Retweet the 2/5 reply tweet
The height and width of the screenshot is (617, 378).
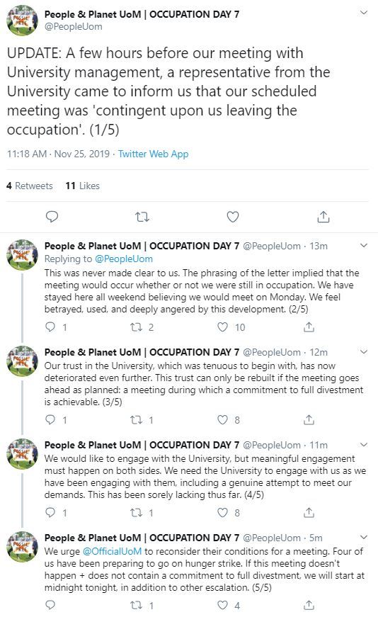point(136,327)
